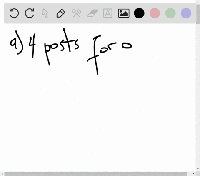This screenshot has width=200, height=176.
Task: Insert an image with picture icon
Action: [124, 13]
